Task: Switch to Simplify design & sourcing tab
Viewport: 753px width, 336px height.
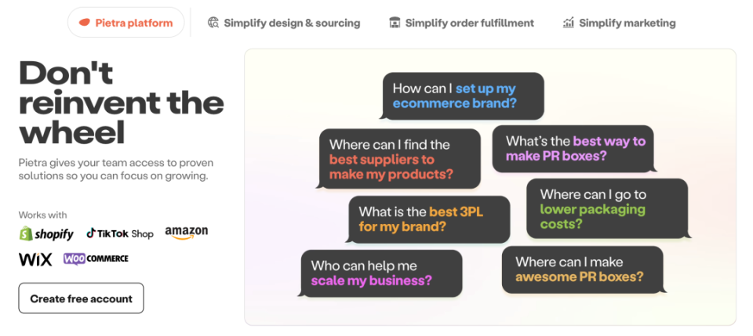Action: click(x=284, y=23)
